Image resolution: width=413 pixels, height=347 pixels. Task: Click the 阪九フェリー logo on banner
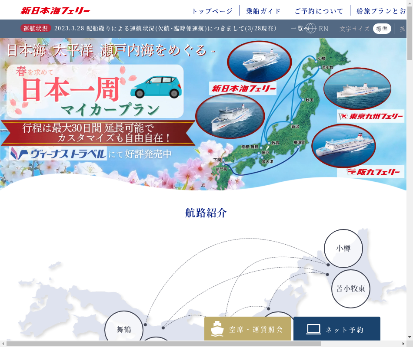[x=370, y=172]
